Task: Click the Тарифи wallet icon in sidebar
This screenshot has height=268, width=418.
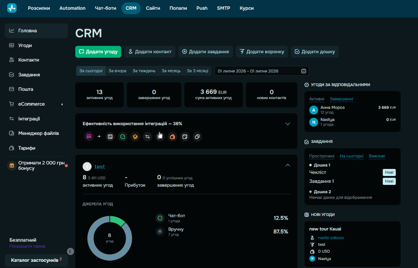Action: [11, 148]
